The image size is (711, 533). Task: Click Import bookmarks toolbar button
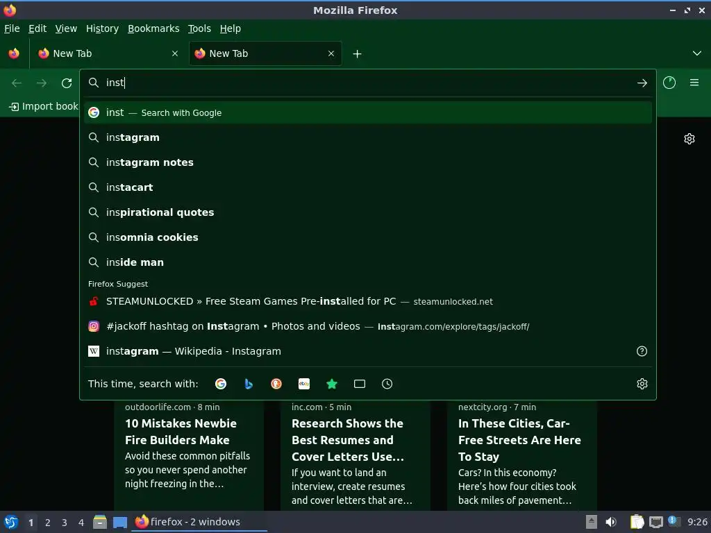coord(44,106)
